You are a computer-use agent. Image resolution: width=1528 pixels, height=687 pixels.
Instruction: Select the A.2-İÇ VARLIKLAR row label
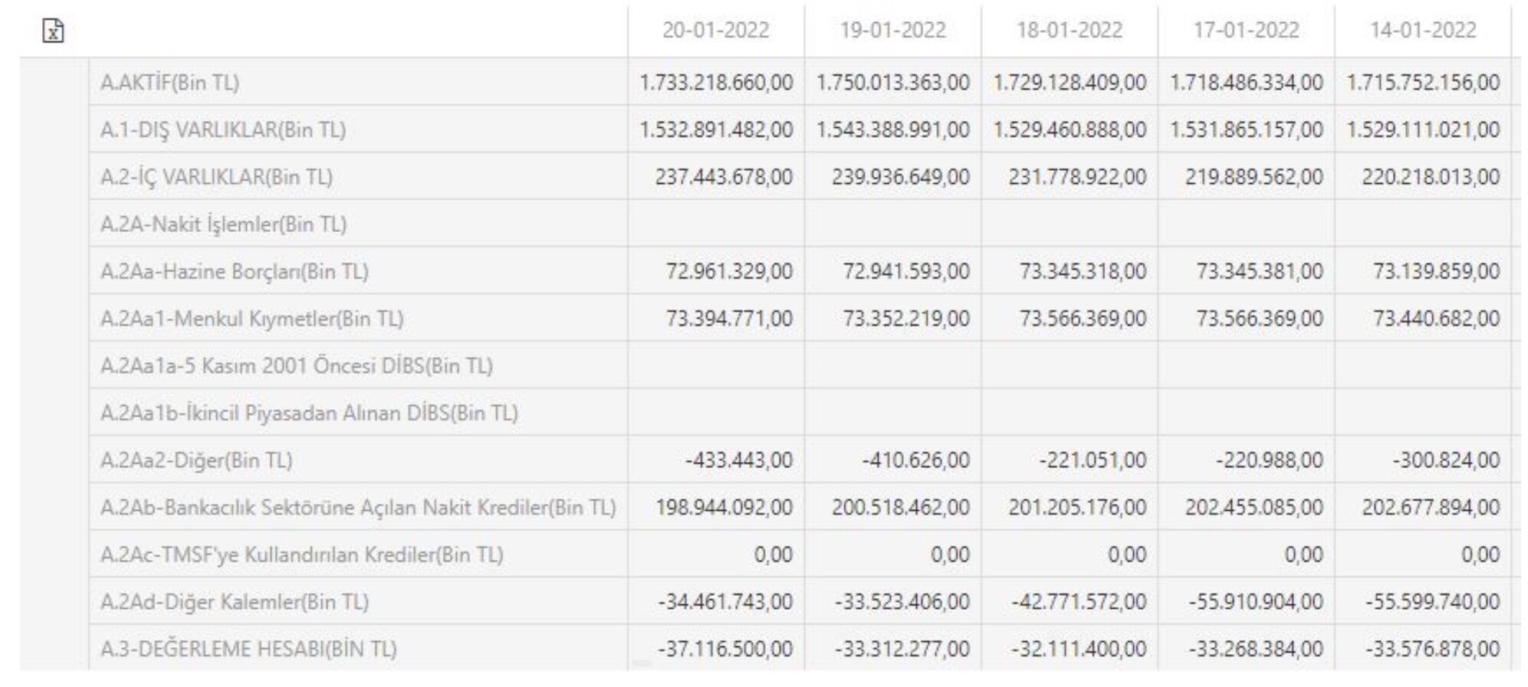coord(216,178)
